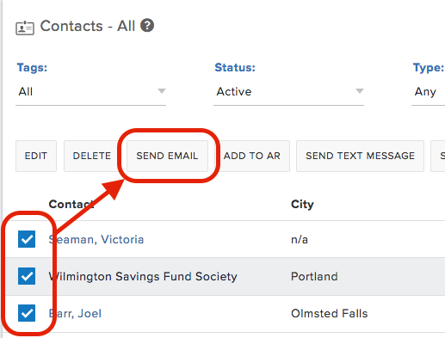Click the contacts card icon beside the title
This screenshot has width=445, height=338.
(25, 28)
